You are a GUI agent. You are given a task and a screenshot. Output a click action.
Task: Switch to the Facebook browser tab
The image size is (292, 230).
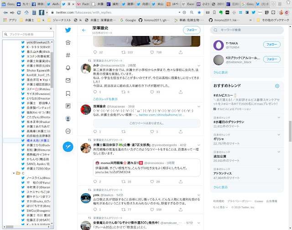click(x=38, y=4)
